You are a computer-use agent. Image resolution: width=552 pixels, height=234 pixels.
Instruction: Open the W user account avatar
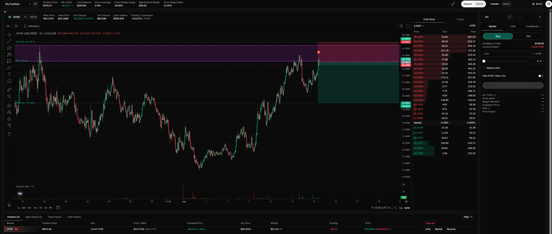pos(548,4)
